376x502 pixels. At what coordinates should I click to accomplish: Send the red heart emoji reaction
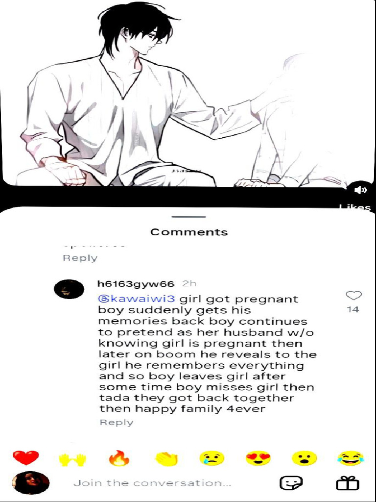[x=25, y=457]
